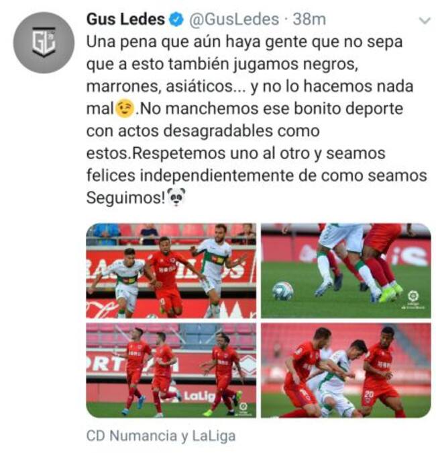This screenshot has height=453, width=436.
Task: Open the photo with player number 20
Action: tap(346, 370)
